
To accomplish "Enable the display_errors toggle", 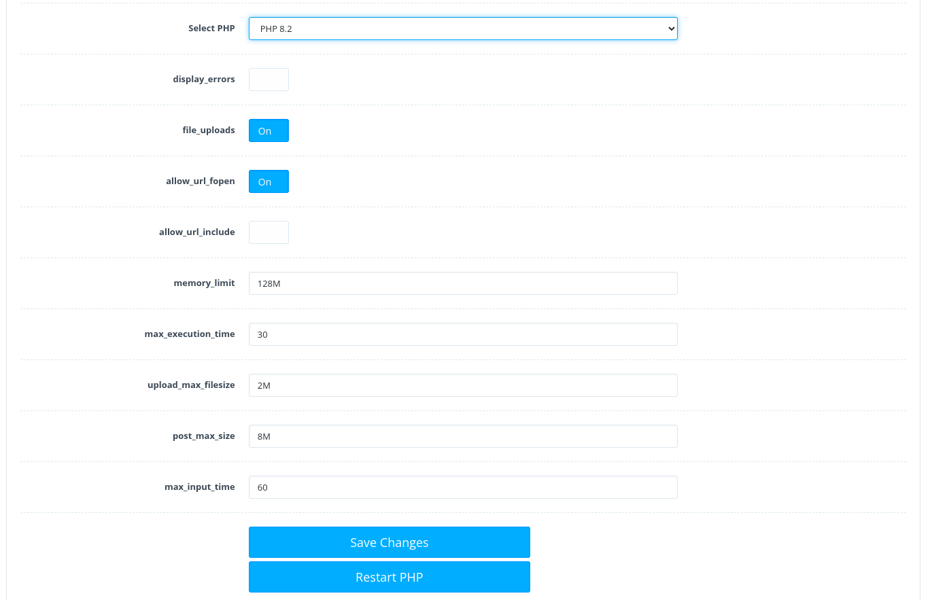I will 269,80.
